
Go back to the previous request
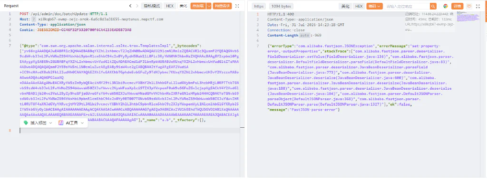coord(130,6)
